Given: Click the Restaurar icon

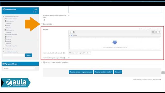Looking at the screenshot, I should click(5, 37).
